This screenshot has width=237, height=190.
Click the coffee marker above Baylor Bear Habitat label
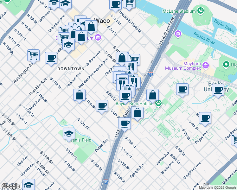pyautogui.click(x=125, y=97)
